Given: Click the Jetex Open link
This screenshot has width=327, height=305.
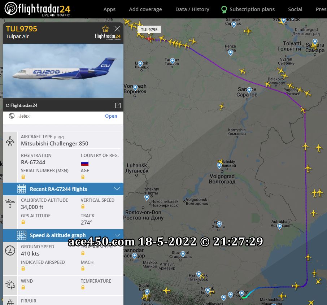Looking at the screenshot, I should [111, 116].
